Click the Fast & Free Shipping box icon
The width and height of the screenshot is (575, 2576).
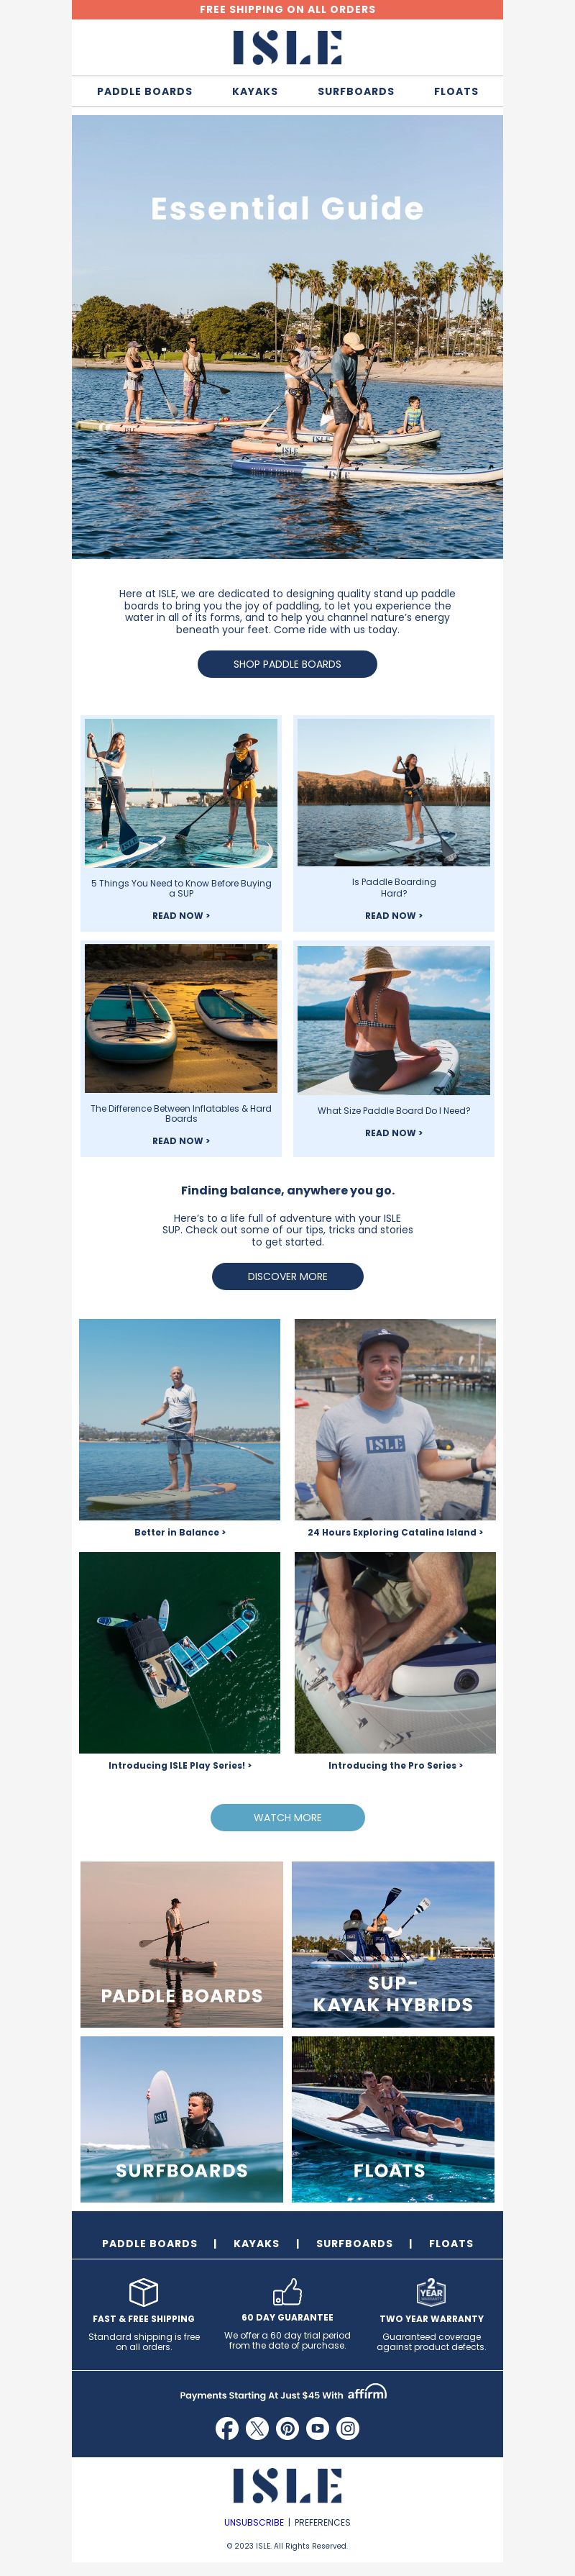coord(144,2291)
